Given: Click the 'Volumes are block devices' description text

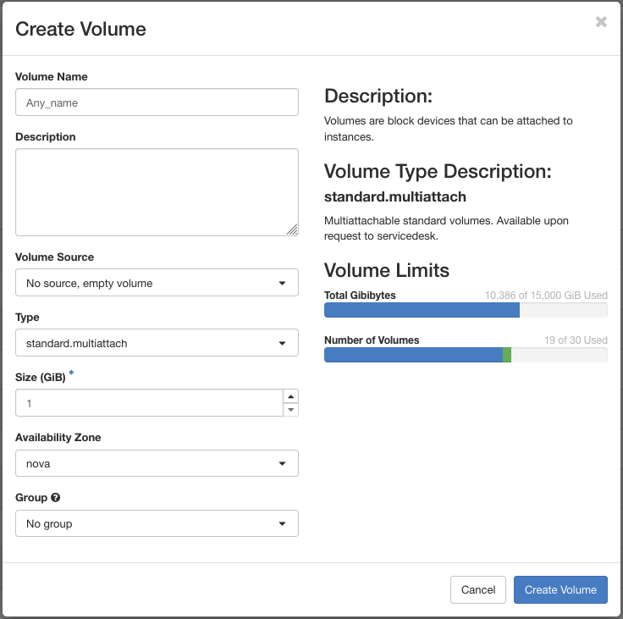Looking at the screenshot, I should [448, 129].
